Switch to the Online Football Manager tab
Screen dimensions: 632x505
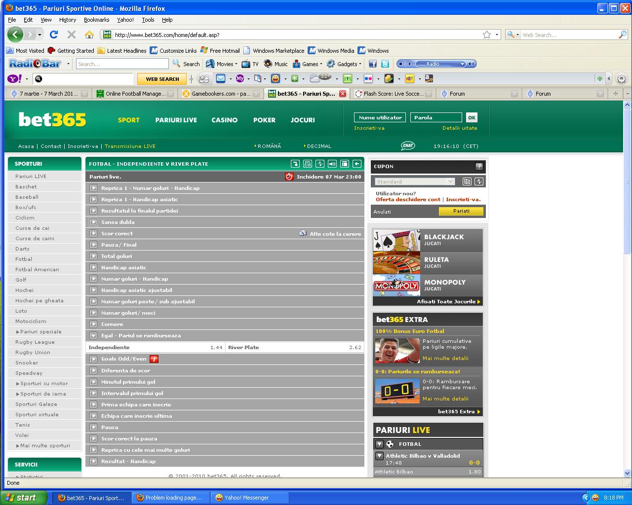click(135, 93)
